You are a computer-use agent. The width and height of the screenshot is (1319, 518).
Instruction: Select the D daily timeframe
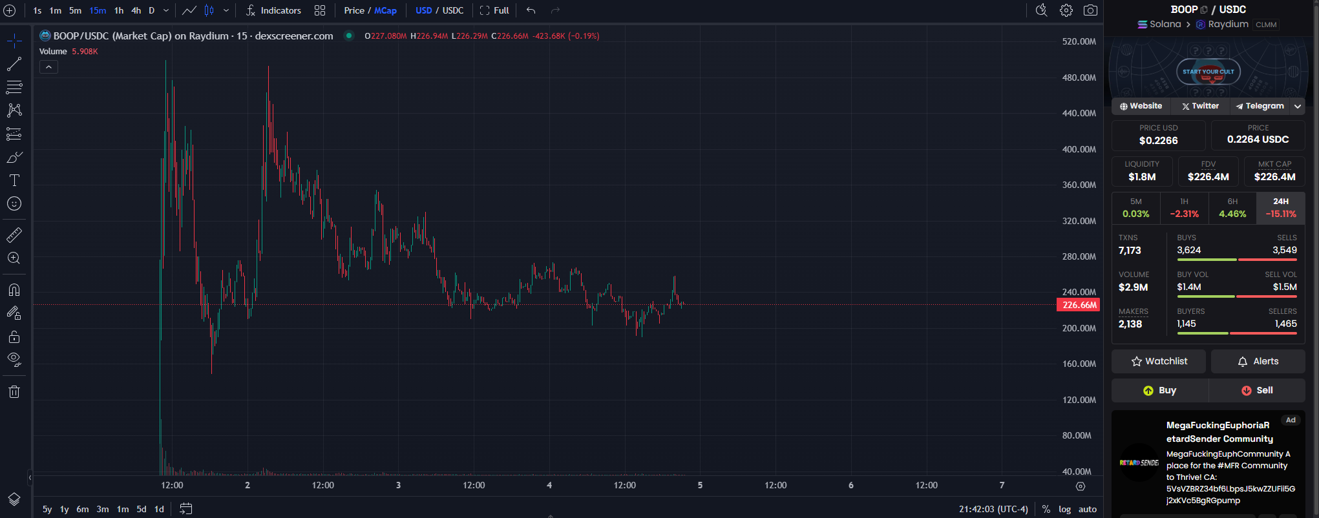152,10
